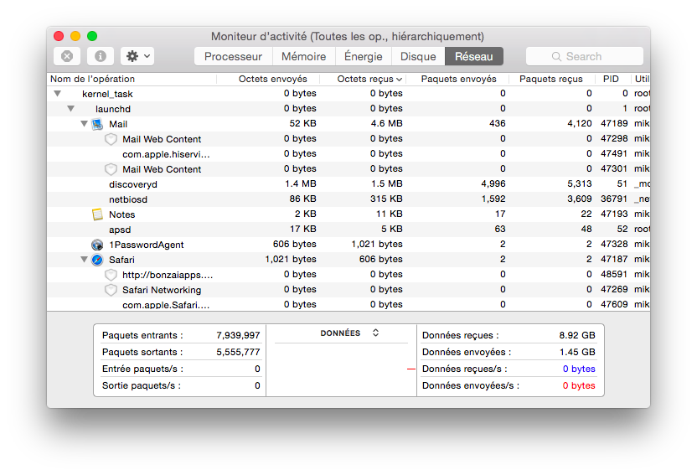The image size is (697, 475).
Task: Click the Safari compass icon
Action: coord(97,260)
